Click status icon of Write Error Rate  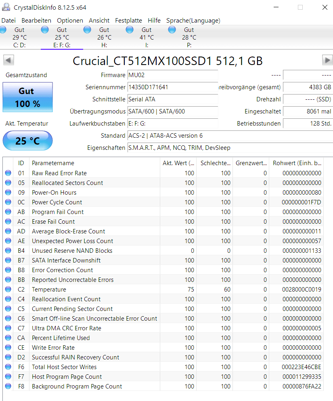tap(8, 348)
